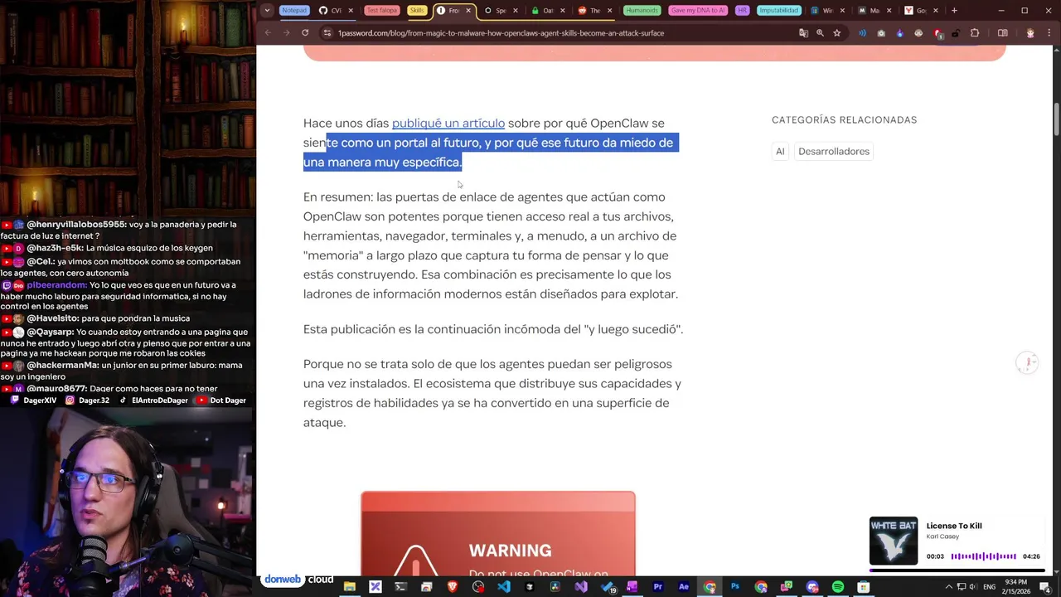The height and width of the screenshot is (597, 1061).
Task: Open the browser profile avatar
Action: click(x=1030, y=33)
